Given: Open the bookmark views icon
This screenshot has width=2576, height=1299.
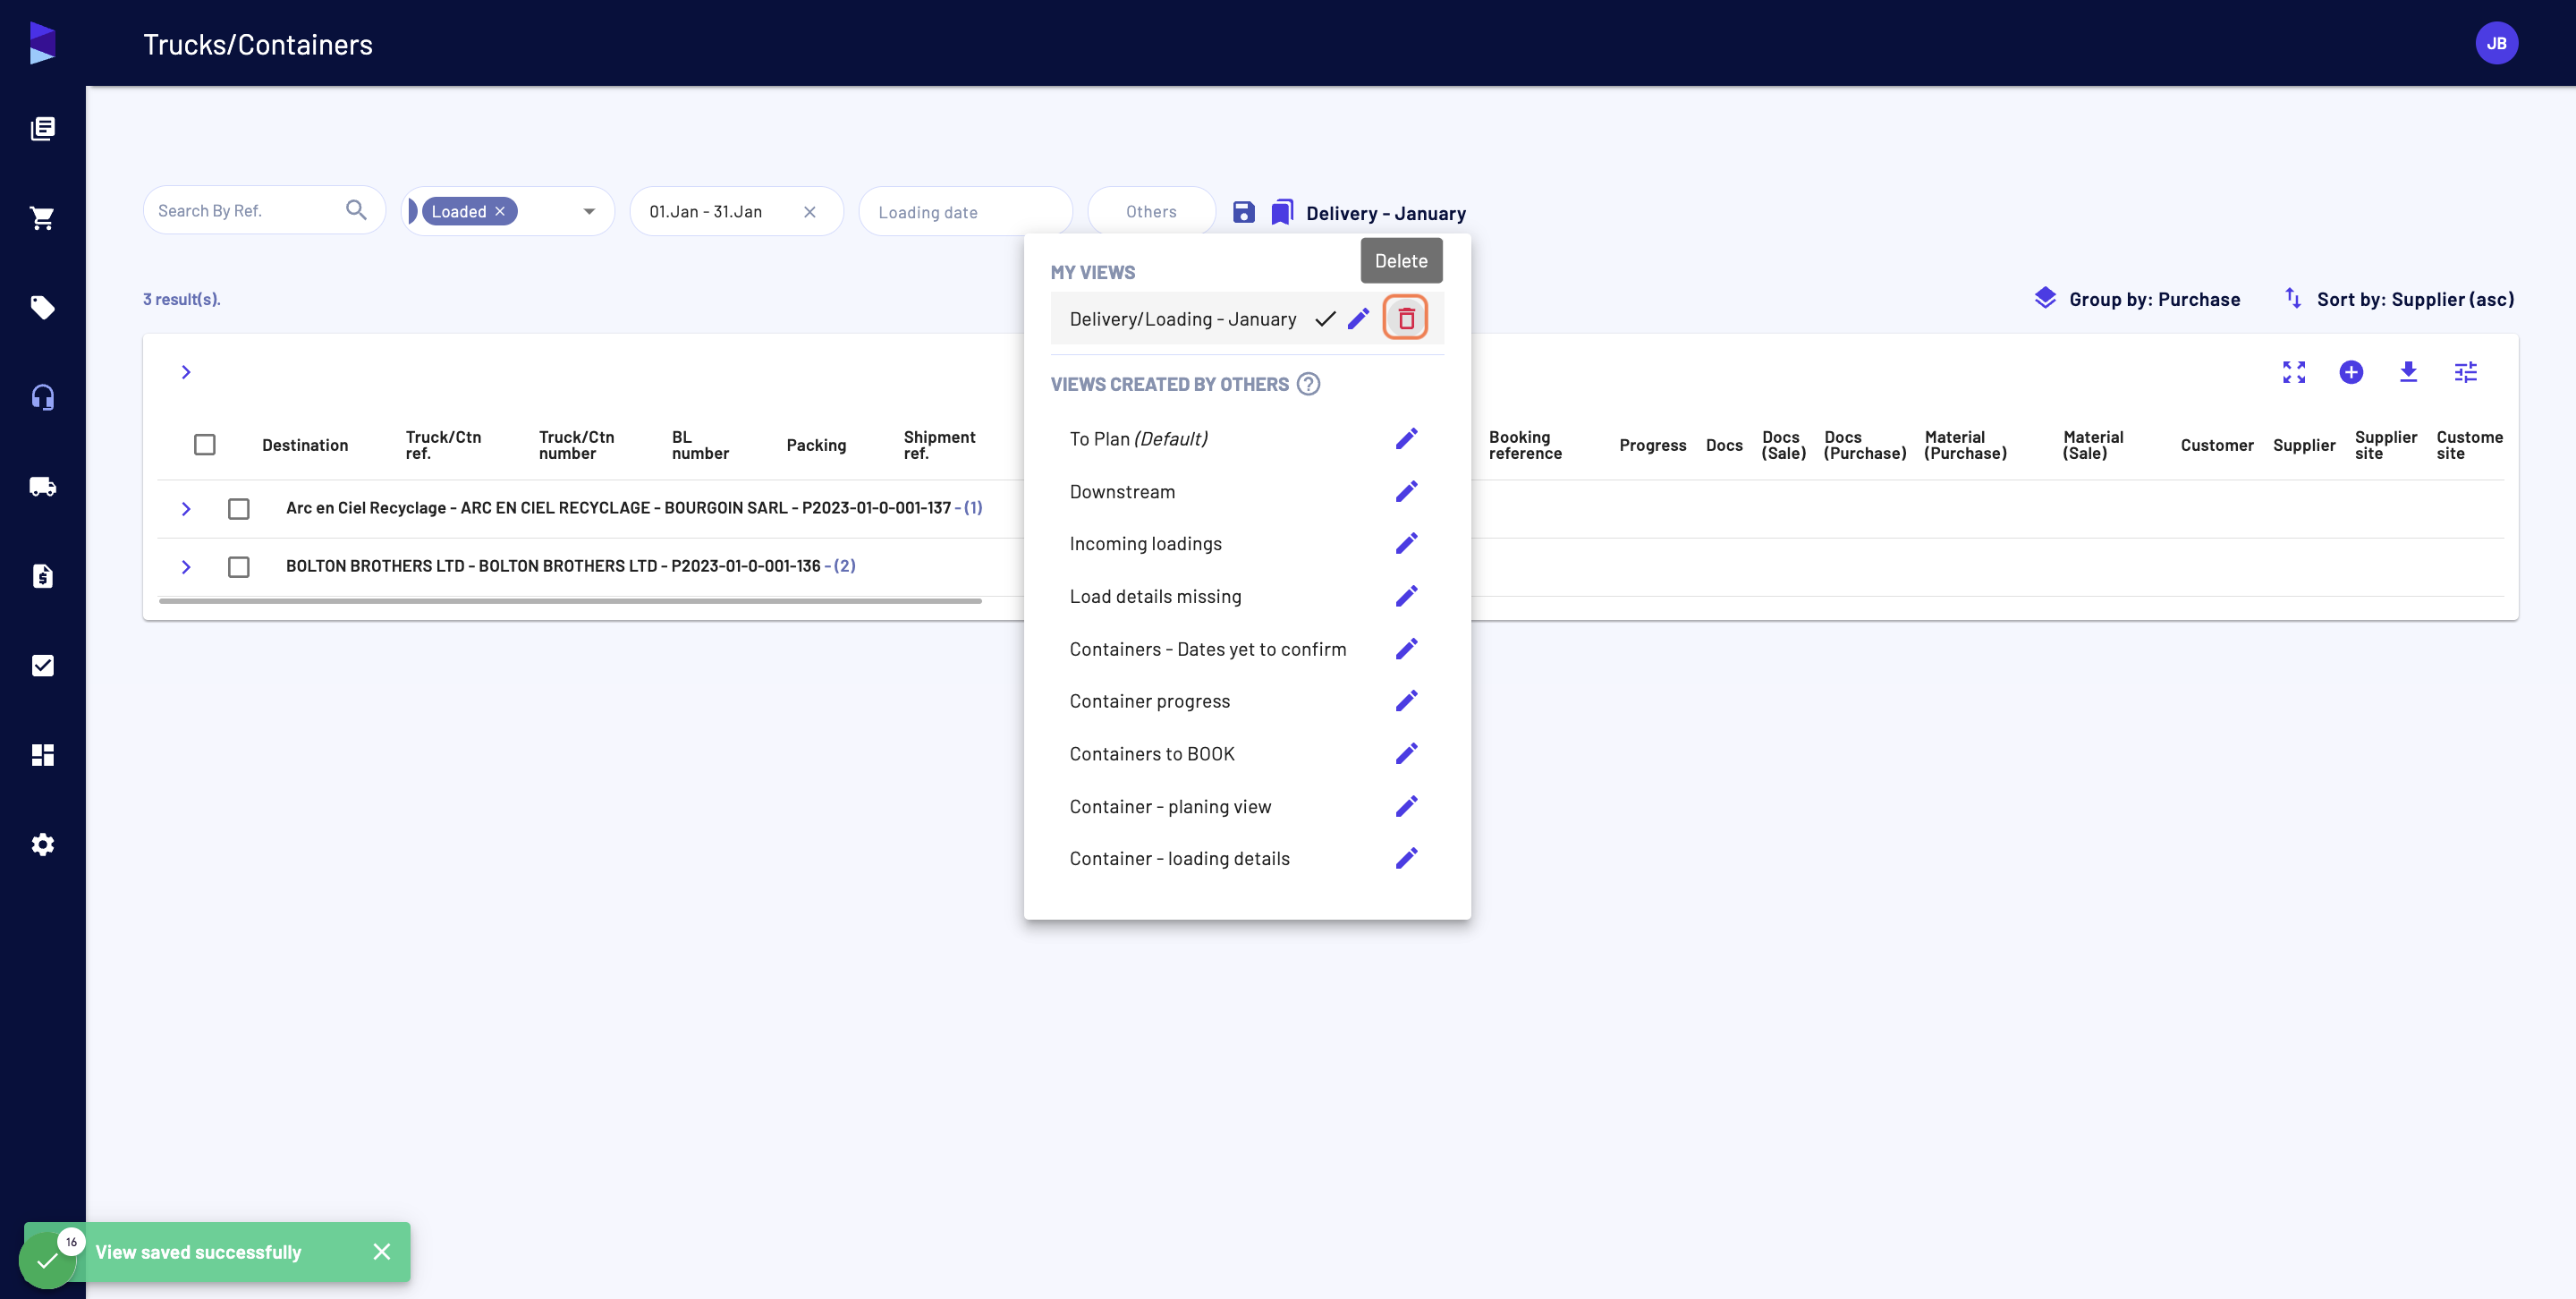Looking at the screenshot, I should (1282, 212).
